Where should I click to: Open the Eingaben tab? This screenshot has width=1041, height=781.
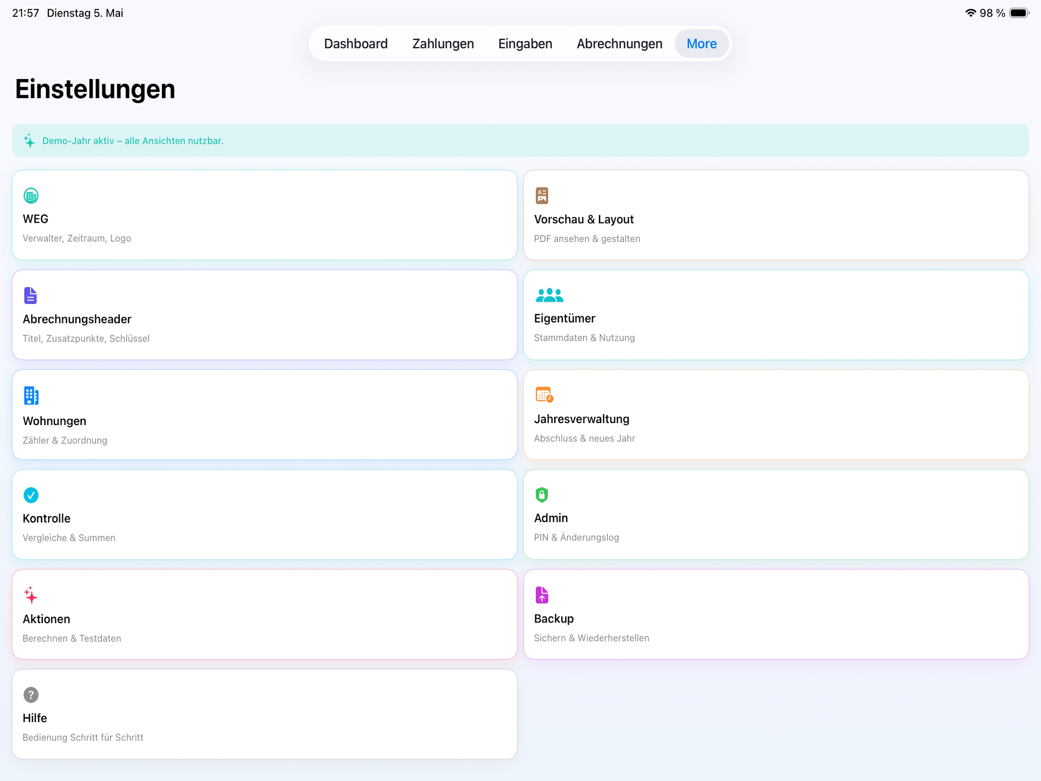pos(525,43)
